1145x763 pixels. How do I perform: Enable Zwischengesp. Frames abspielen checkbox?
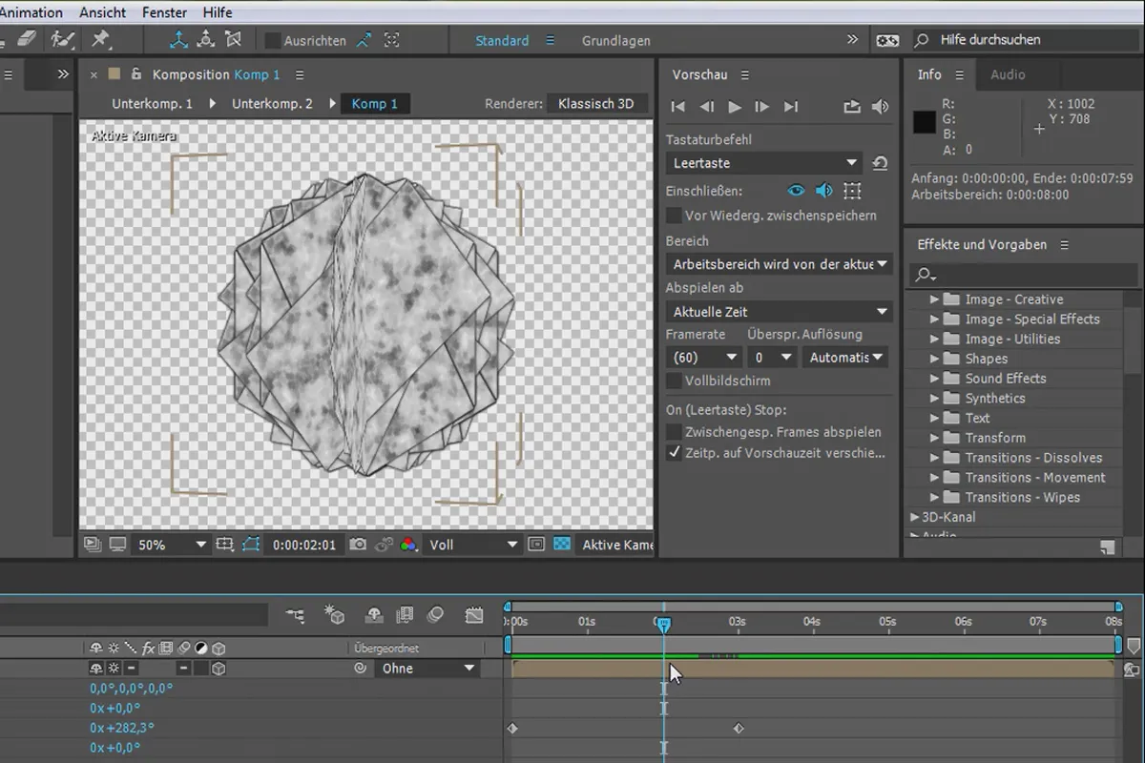pyautogui.click(x=675, y=432)
